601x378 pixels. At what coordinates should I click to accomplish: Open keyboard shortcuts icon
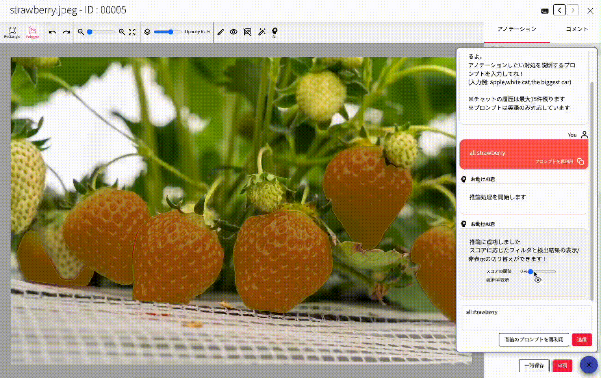(x=545, y=11)
